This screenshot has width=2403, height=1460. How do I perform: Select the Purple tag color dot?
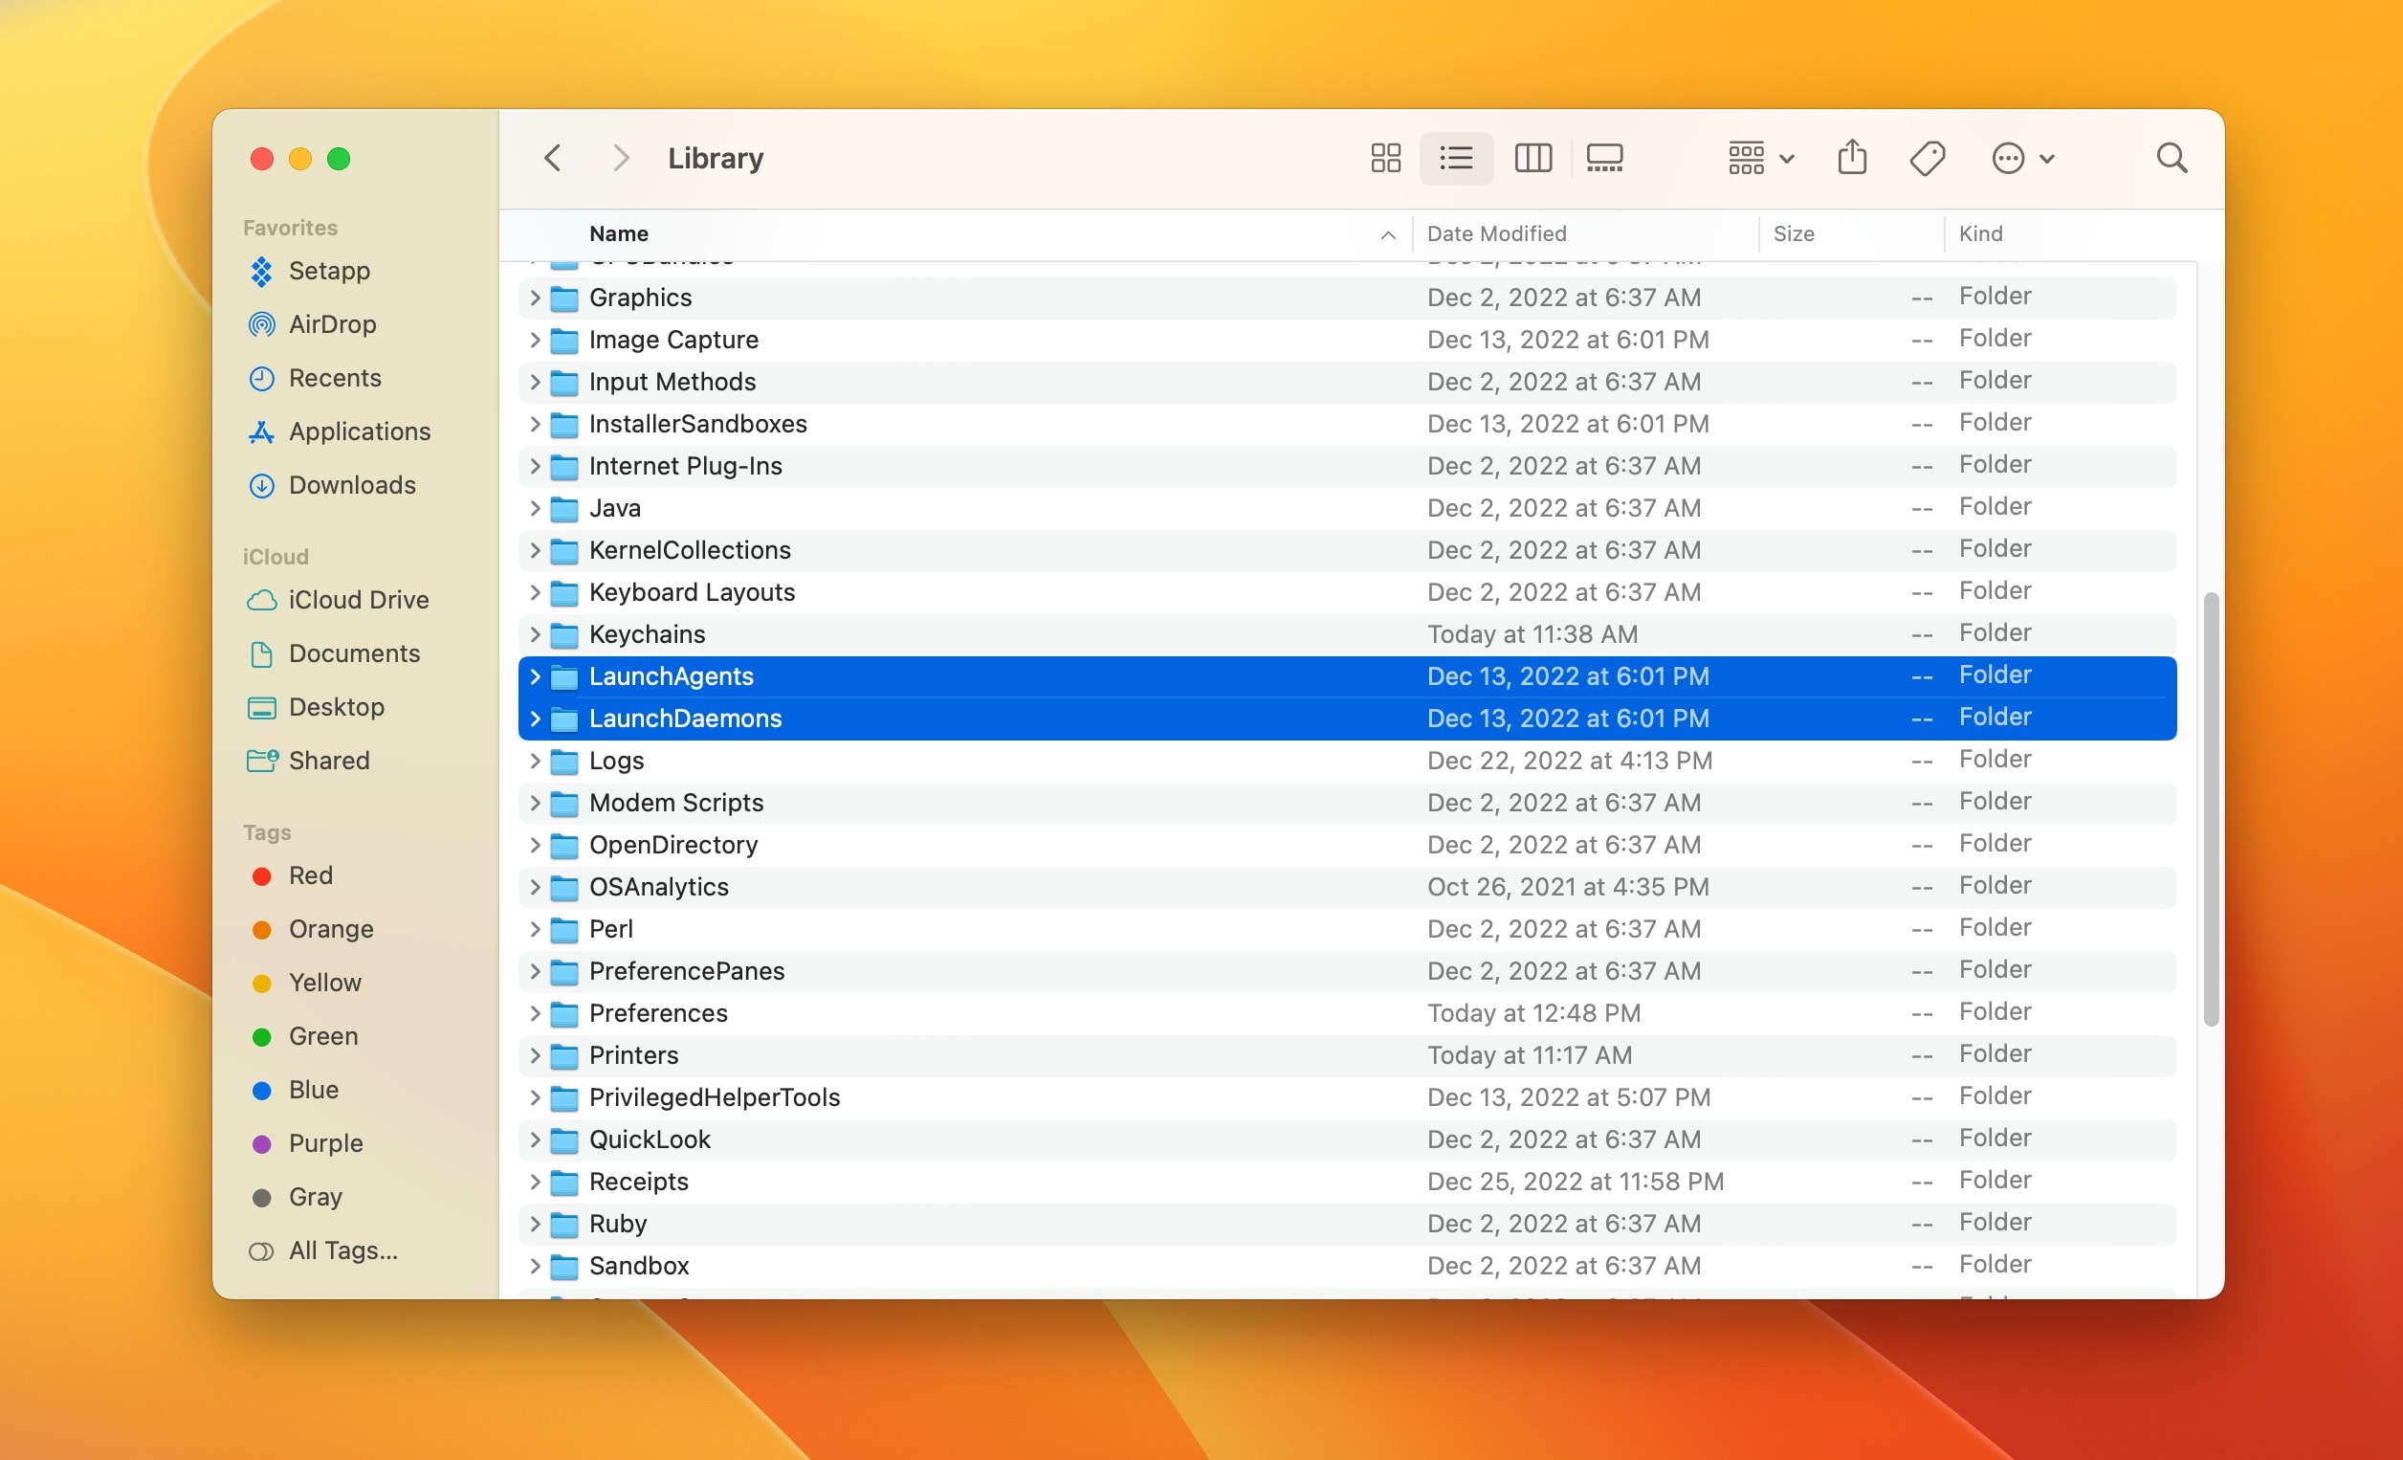point(261,1143)
